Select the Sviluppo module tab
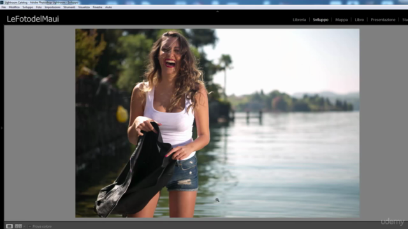The width and height of the screenshot is (408, 229). pos(321,20)
